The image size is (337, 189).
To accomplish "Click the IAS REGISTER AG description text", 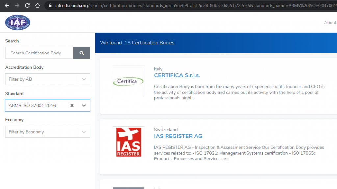I will tap(239, 153).
